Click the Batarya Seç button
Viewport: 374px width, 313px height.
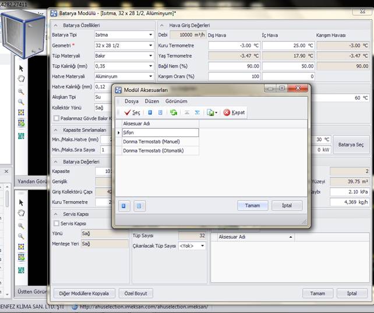click(x=351, y=145)
